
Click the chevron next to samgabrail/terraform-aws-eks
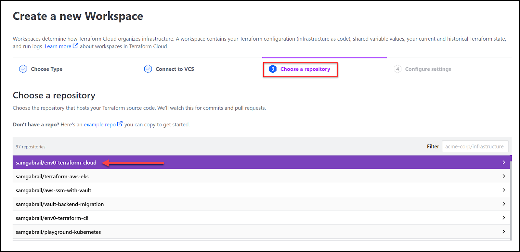504,176
